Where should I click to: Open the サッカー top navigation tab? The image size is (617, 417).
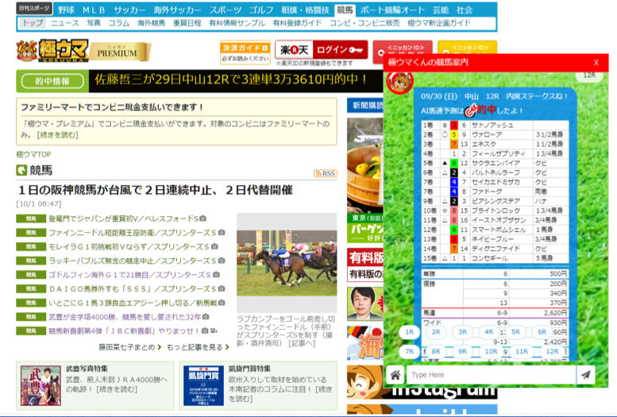tap(129, 10)
